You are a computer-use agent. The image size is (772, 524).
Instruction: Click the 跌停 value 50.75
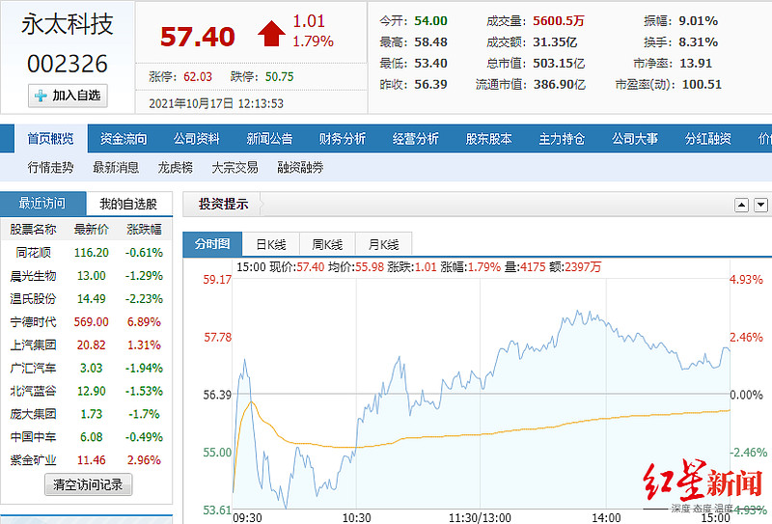(280, 77)
